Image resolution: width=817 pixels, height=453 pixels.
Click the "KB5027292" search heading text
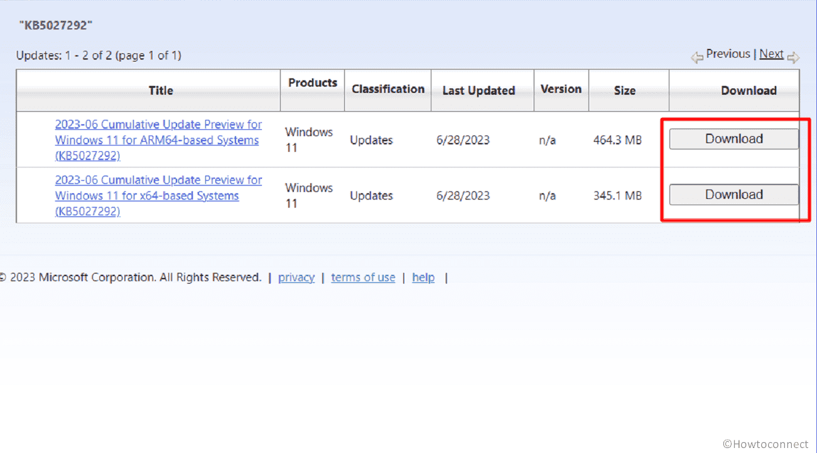[55, 26]
